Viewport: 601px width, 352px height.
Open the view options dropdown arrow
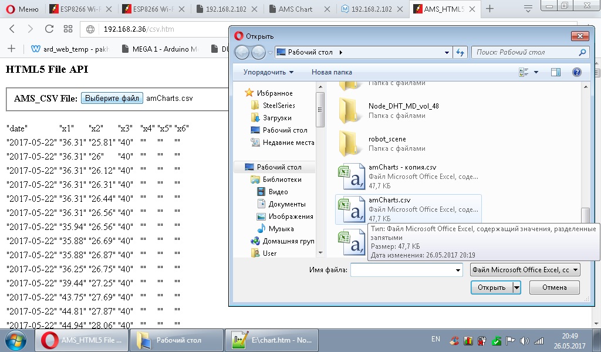click(536, 72)
